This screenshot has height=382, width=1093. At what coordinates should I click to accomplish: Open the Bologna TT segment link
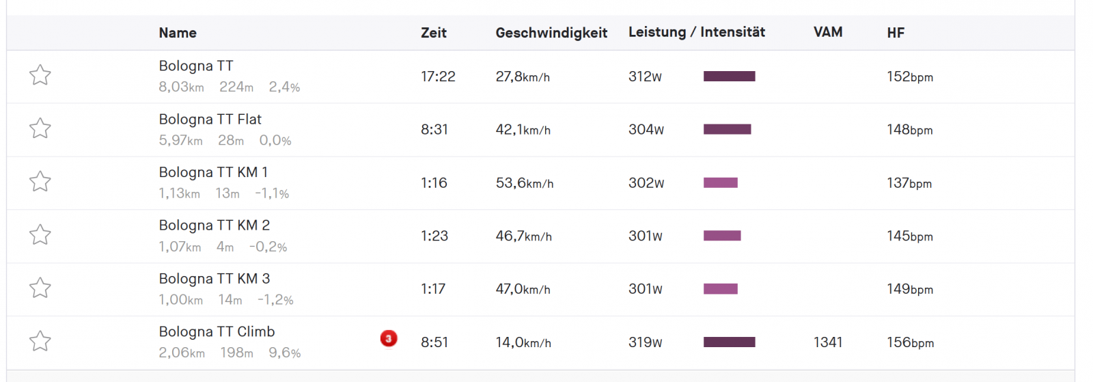click(x=196, y=66)
